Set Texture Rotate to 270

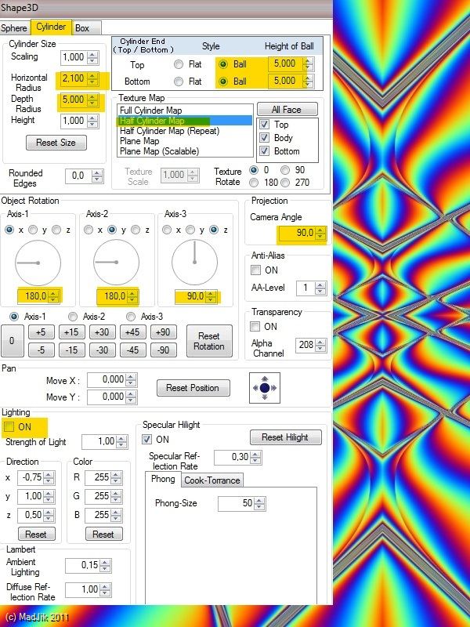click(285, 183)
